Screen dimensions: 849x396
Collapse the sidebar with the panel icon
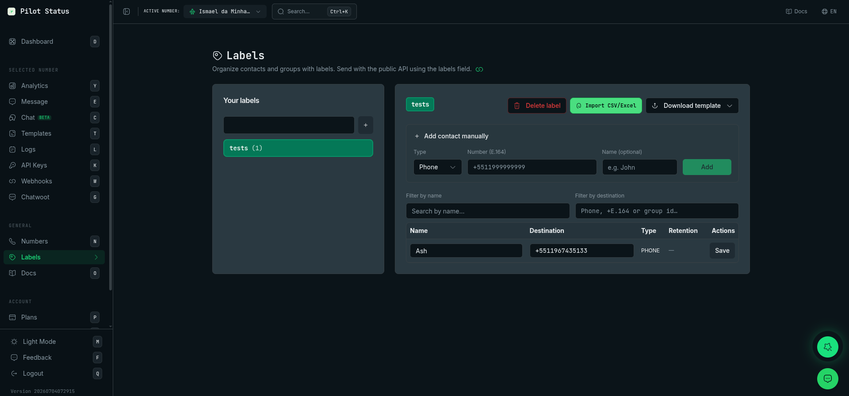coord(126,11)
